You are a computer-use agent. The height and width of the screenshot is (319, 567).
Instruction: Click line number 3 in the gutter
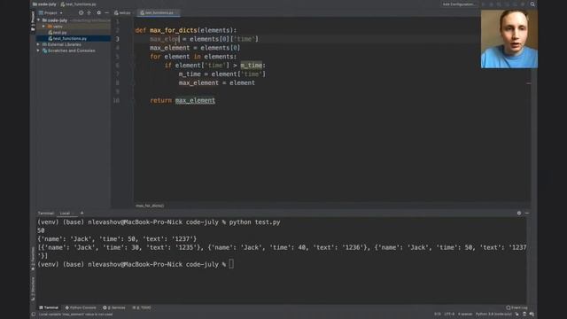coord(117,39)
